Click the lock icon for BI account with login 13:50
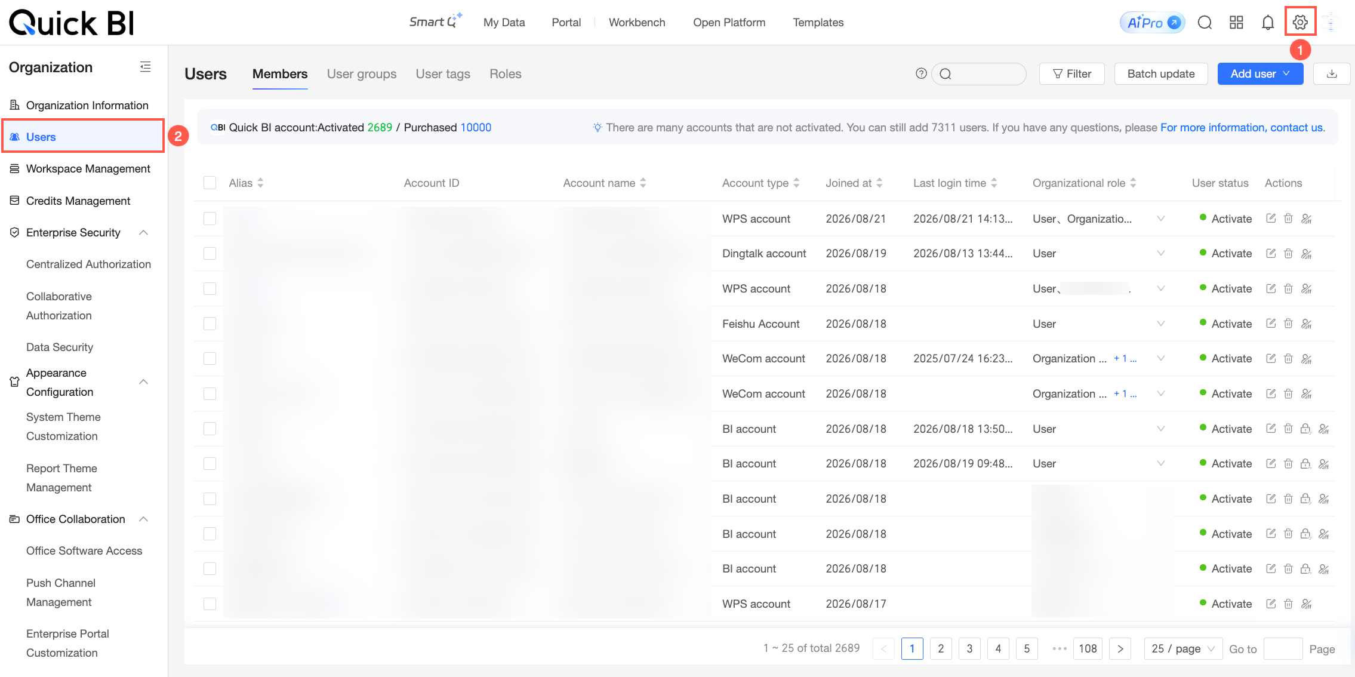This screenshot has width=1355, height=677. (1305, 429)
